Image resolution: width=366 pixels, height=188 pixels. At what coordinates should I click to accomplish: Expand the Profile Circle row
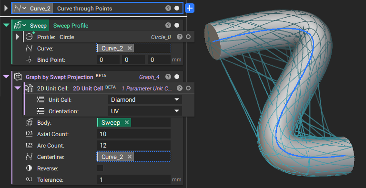point(17,37)
